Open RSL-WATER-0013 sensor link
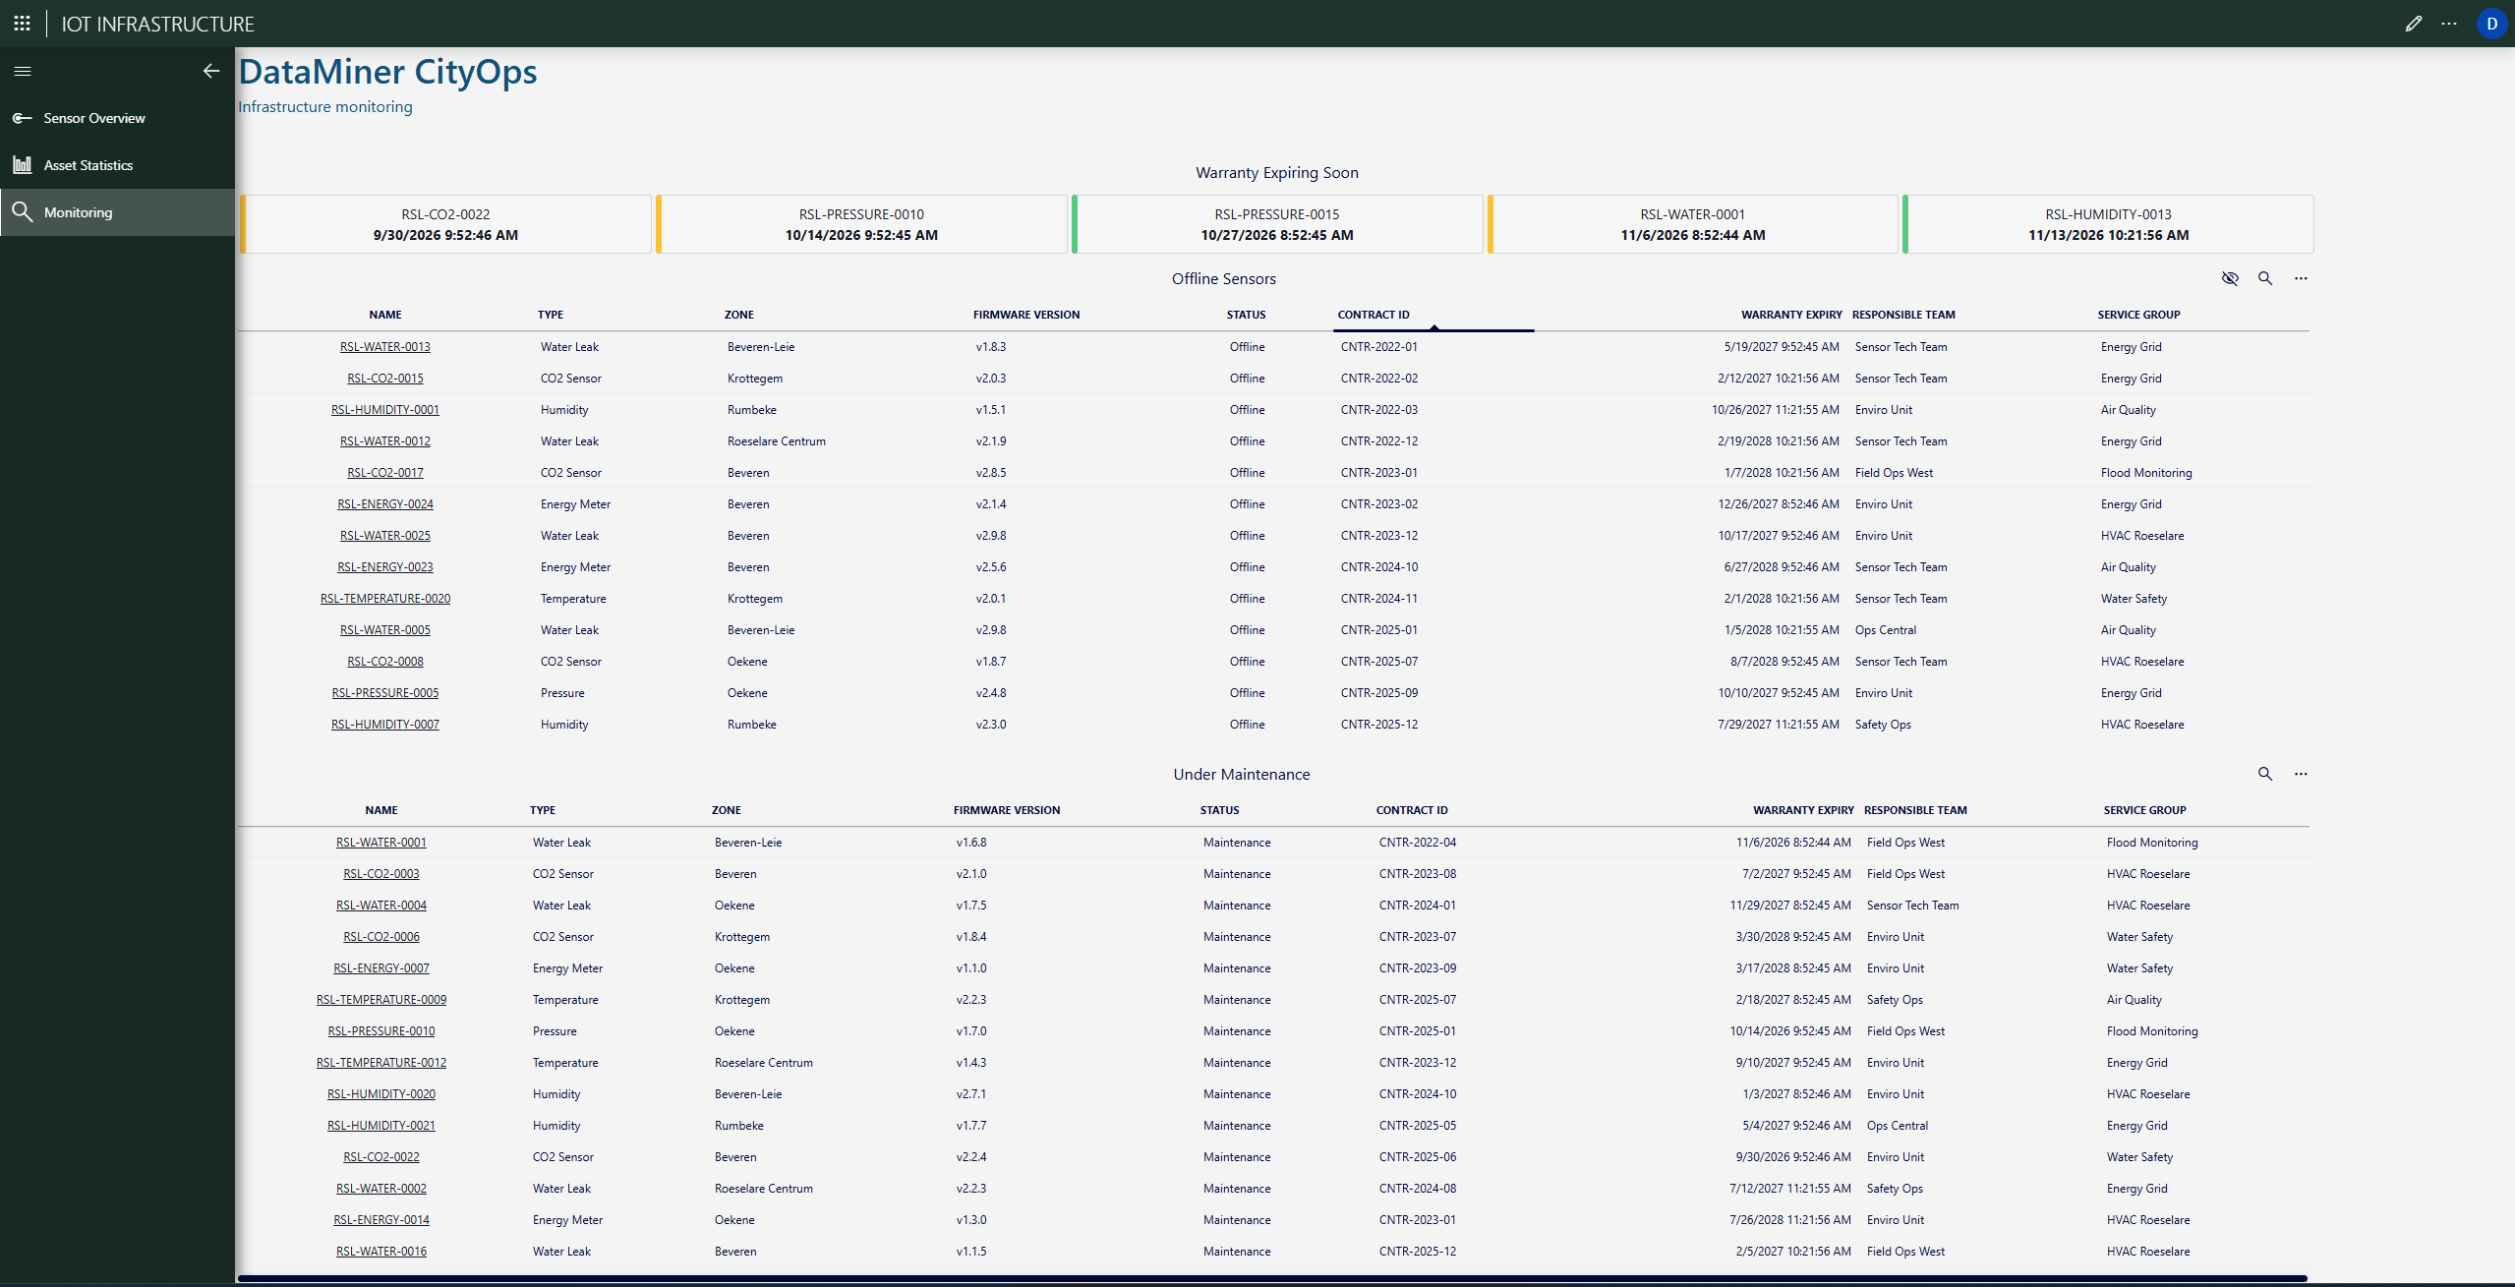The width and height of the screenshot is (2515, 1287). 384,347
